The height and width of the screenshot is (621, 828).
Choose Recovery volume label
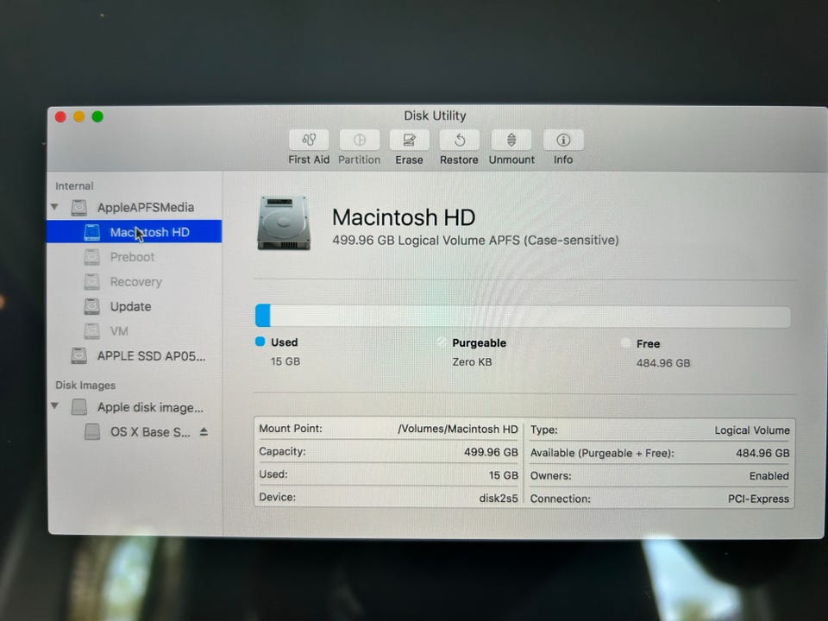[x=135, y=282]
